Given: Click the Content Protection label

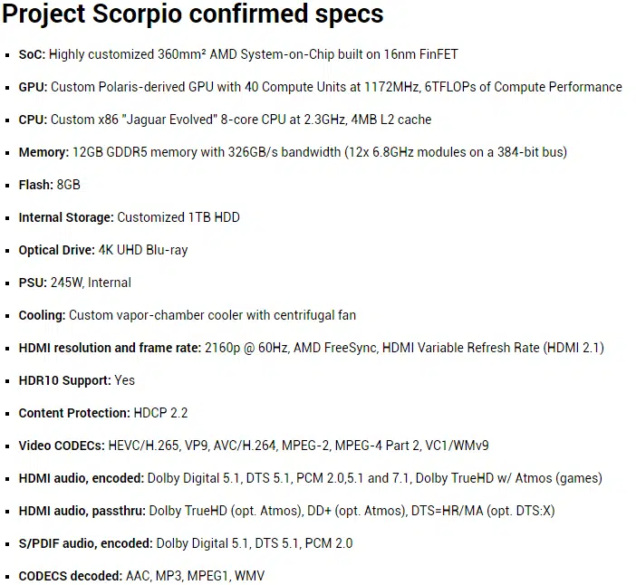Looking at the screenshot, I should [x=74, y=413].
